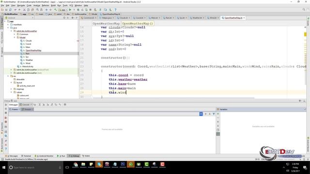The width and height of the screenshot is (310, 174).
Task: Click the Debug panel settings gear icon
Action: (300, 101)
